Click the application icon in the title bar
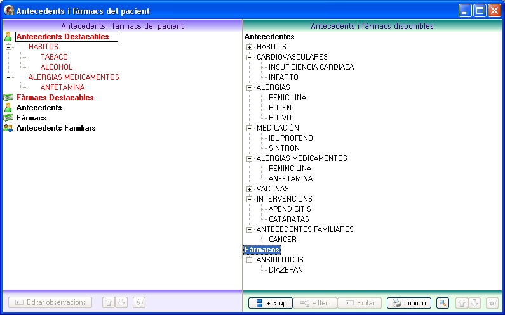 (9, 11)
